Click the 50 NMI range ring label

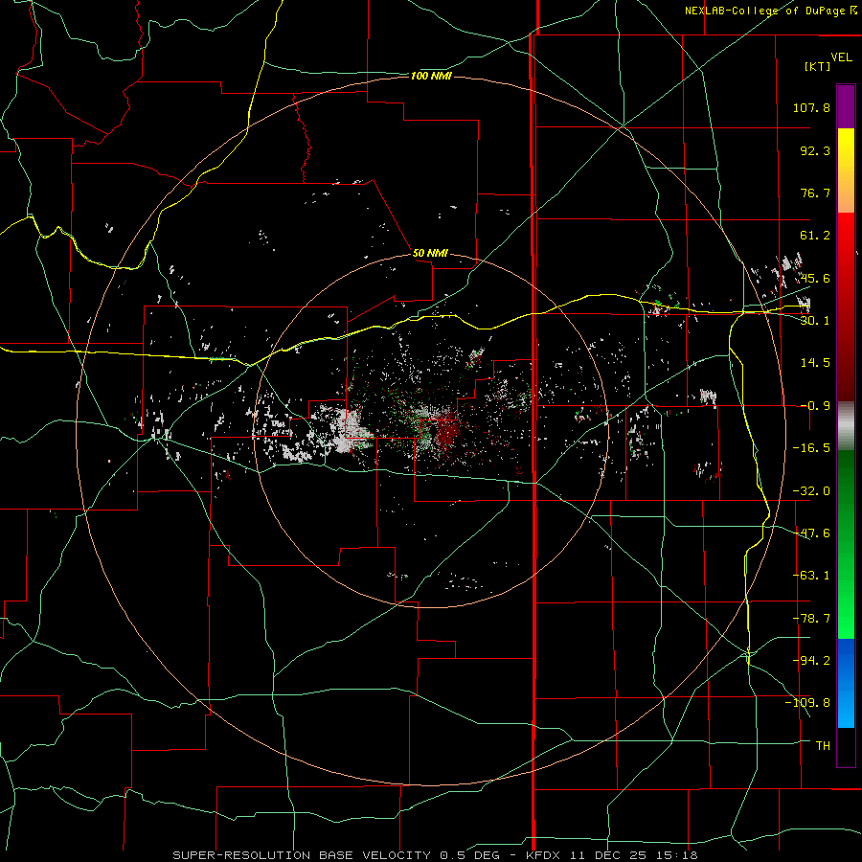click(x=430, y=253)
